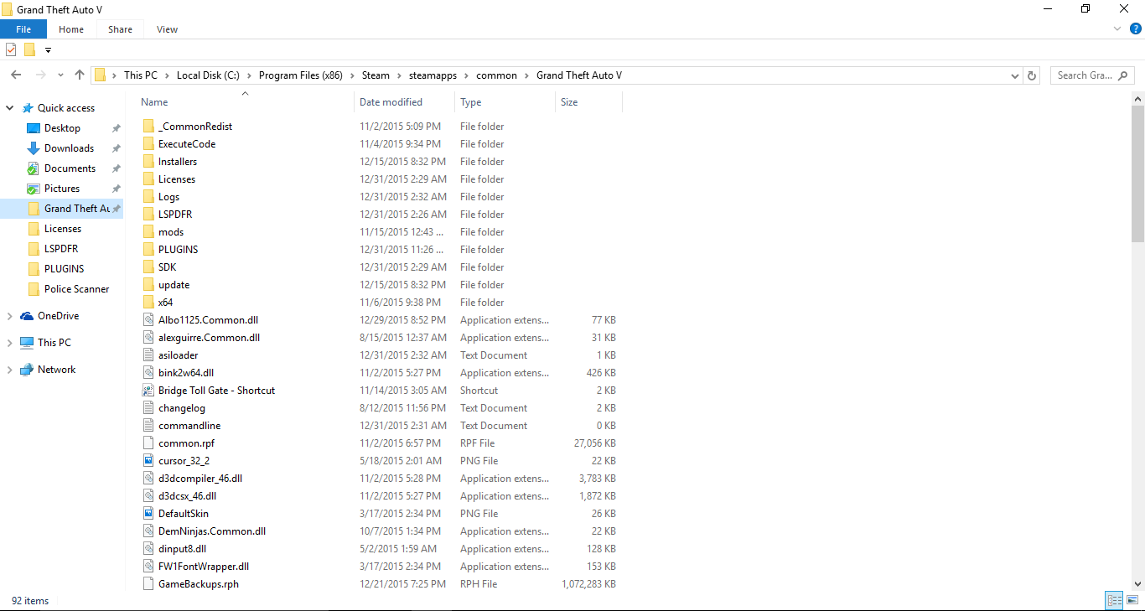The width and height of the screenshot is (1145, 611).
Task: Select Steam in the address breadcrumb
Action: (376, 75)
